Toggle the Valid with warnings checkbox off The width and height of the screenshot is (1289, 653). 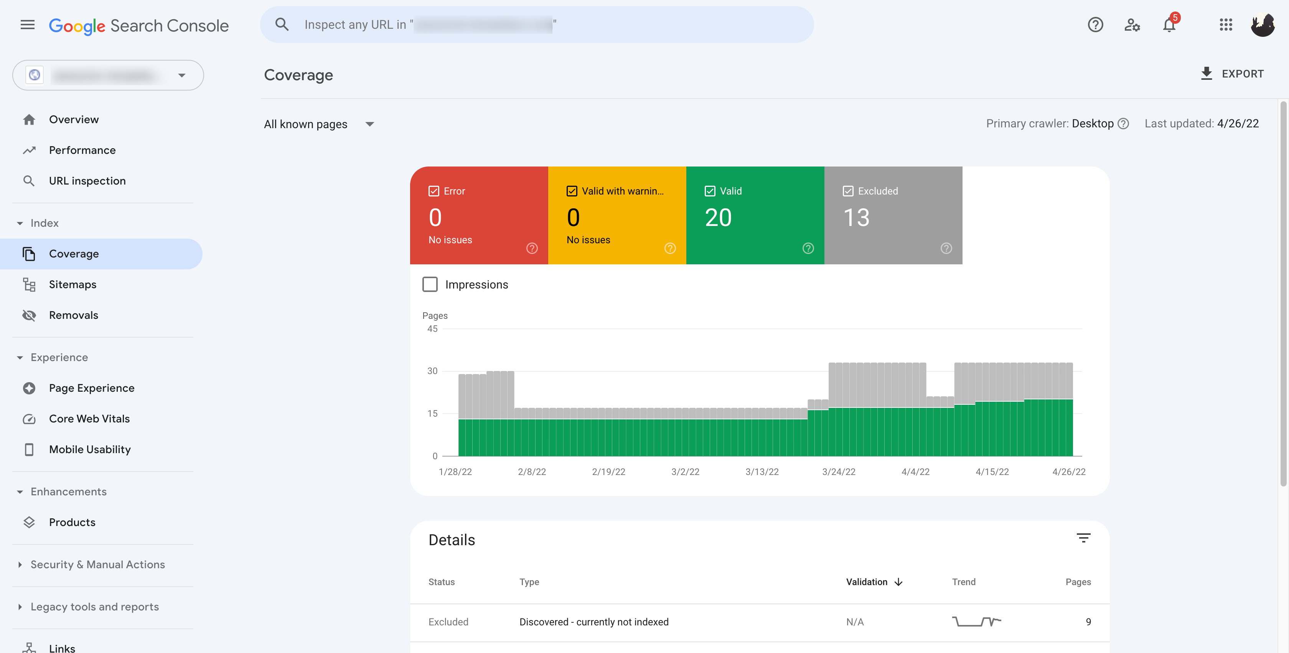572,191
